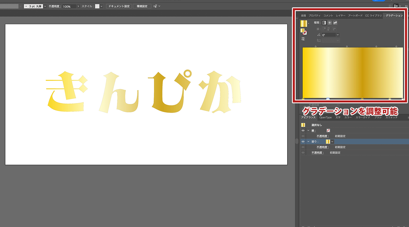Screen dimensions: 409x227
Task: Click the gradient thumbnail beside 選択なし
Action: pyautogui.click(x=303, y=125)
